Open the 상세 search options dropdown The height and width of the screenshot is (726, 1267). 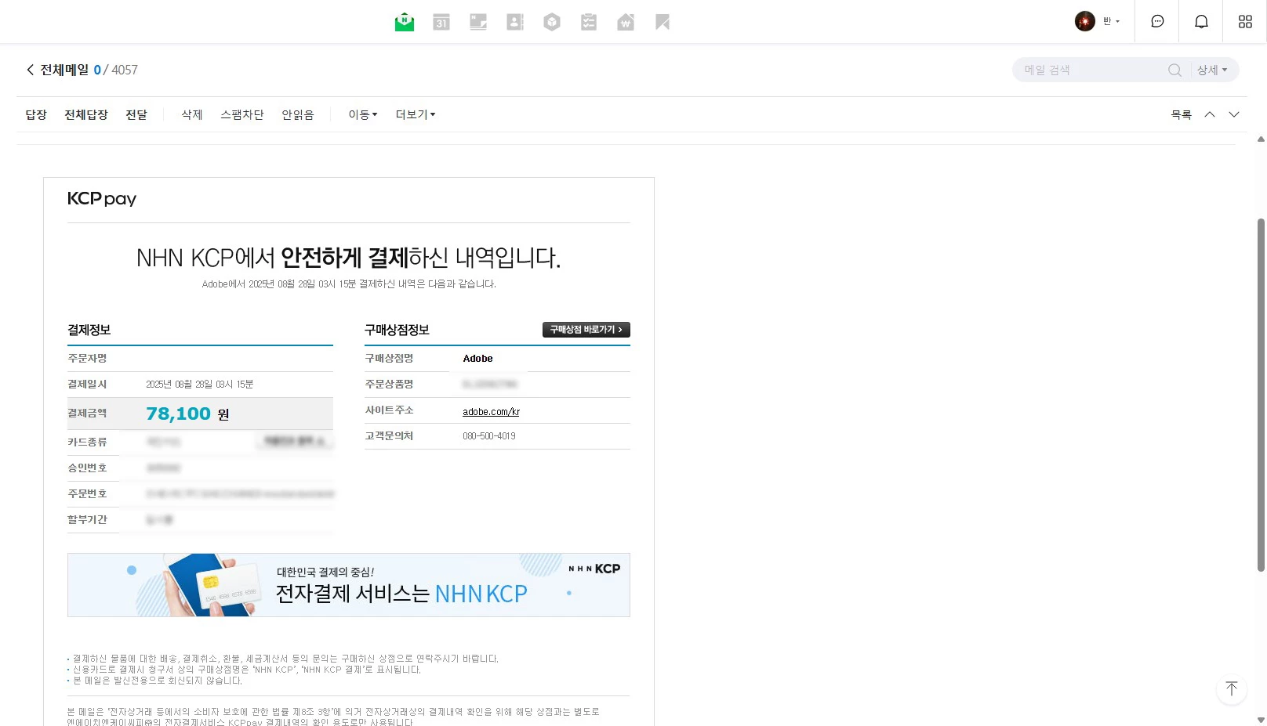click(1212, 70)
